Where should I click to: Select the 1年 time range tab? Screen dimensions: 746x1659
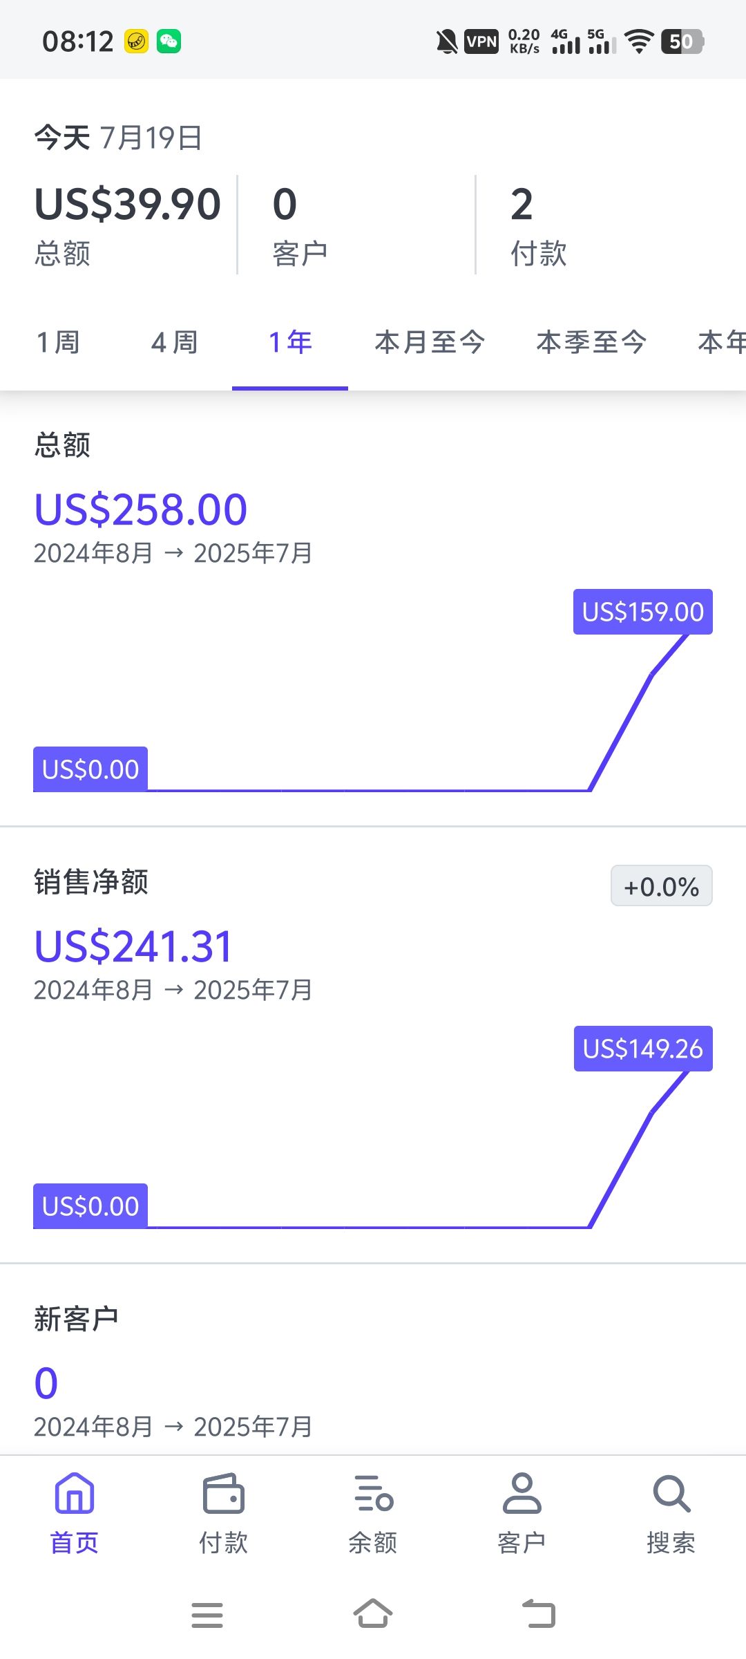pos(290,342)
